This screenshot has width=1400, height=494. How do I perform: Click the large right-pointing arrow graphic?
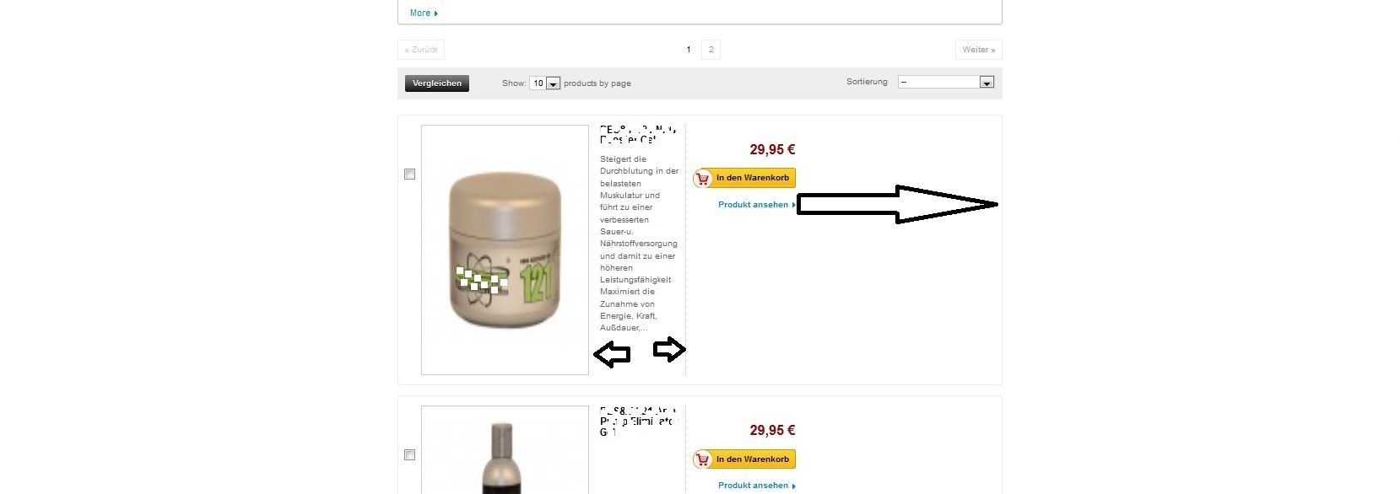pos(898,204)
